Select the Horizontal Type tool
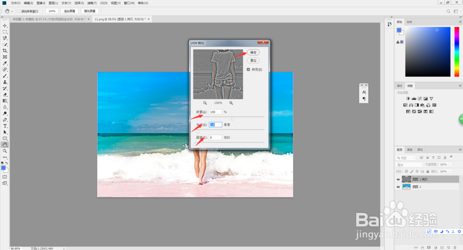The width and height of the screenshot is (463, 250). pos(5,126)
